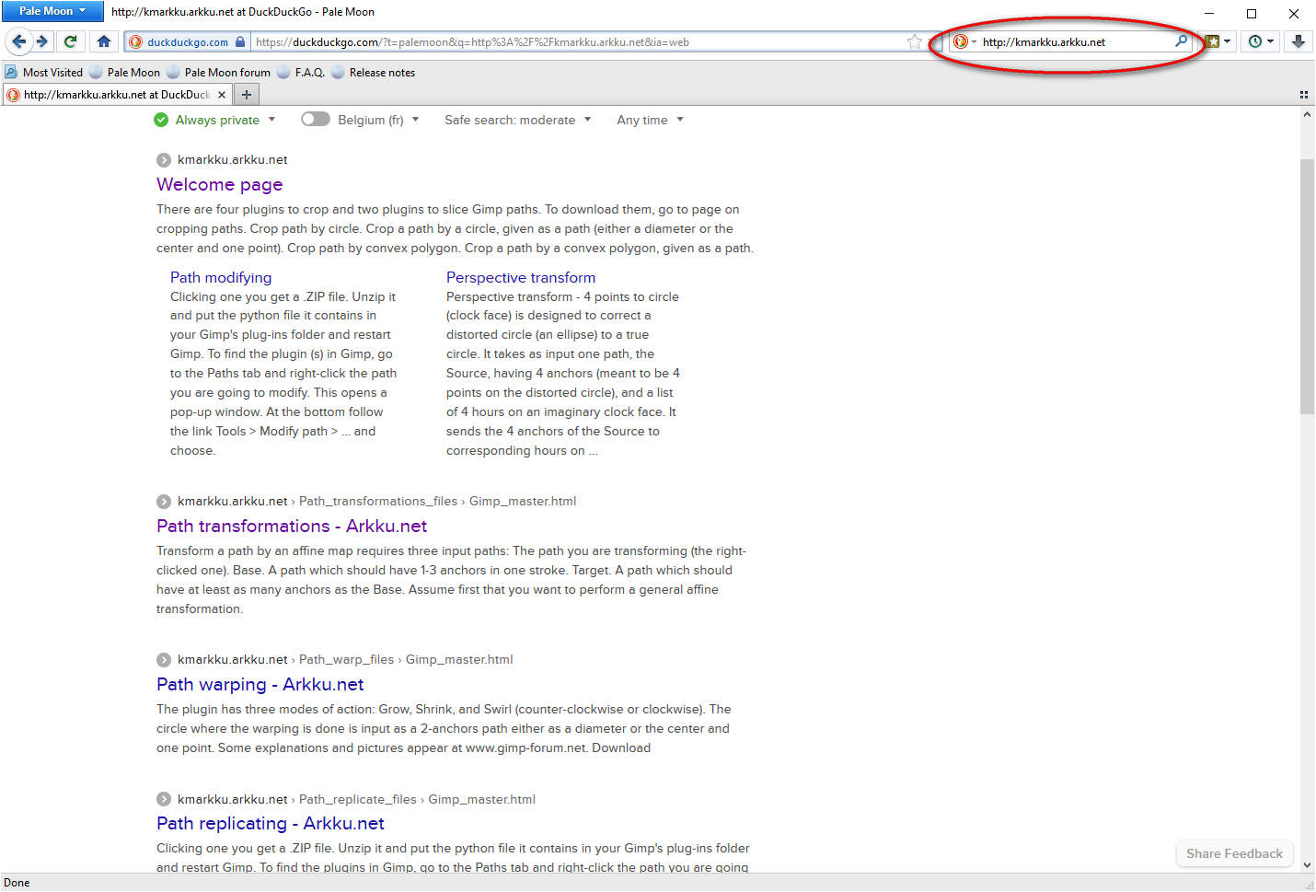Click the Path_replicate_files › Gimp_master.html breadcrumb
1316x892 pixels.
(417, 800)
